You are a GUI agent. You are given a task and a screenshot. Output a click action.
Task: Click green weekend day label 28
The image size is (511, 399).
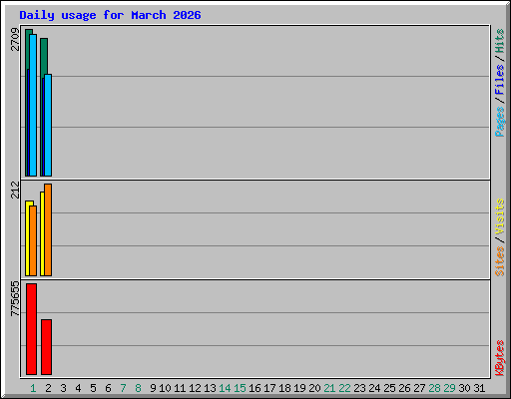click(x=434, y=388)
